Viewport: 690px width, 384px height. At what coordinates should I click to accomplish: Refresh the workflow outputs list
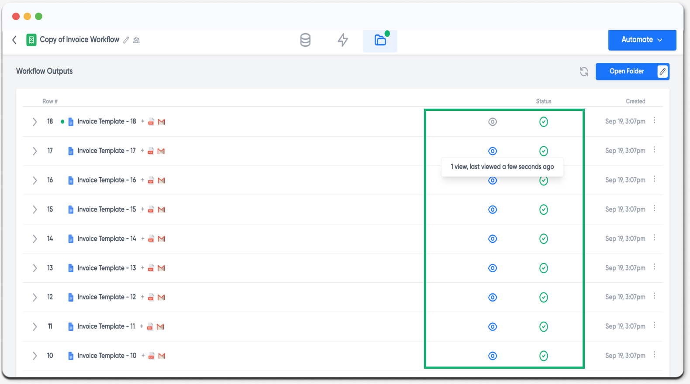[584, 72]
